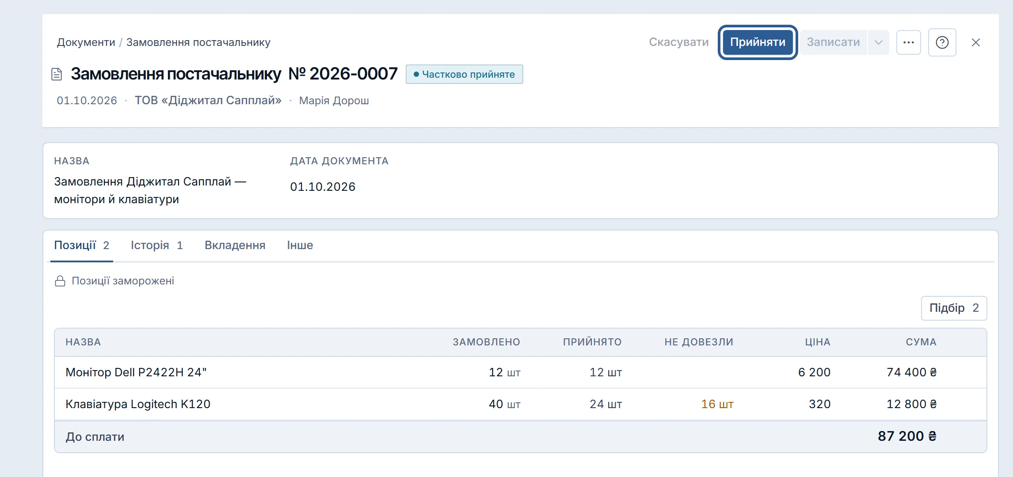Click the Сума column header
Image resolution: width=1013 pixels, height=477 pixels.
tap(921, 342)
